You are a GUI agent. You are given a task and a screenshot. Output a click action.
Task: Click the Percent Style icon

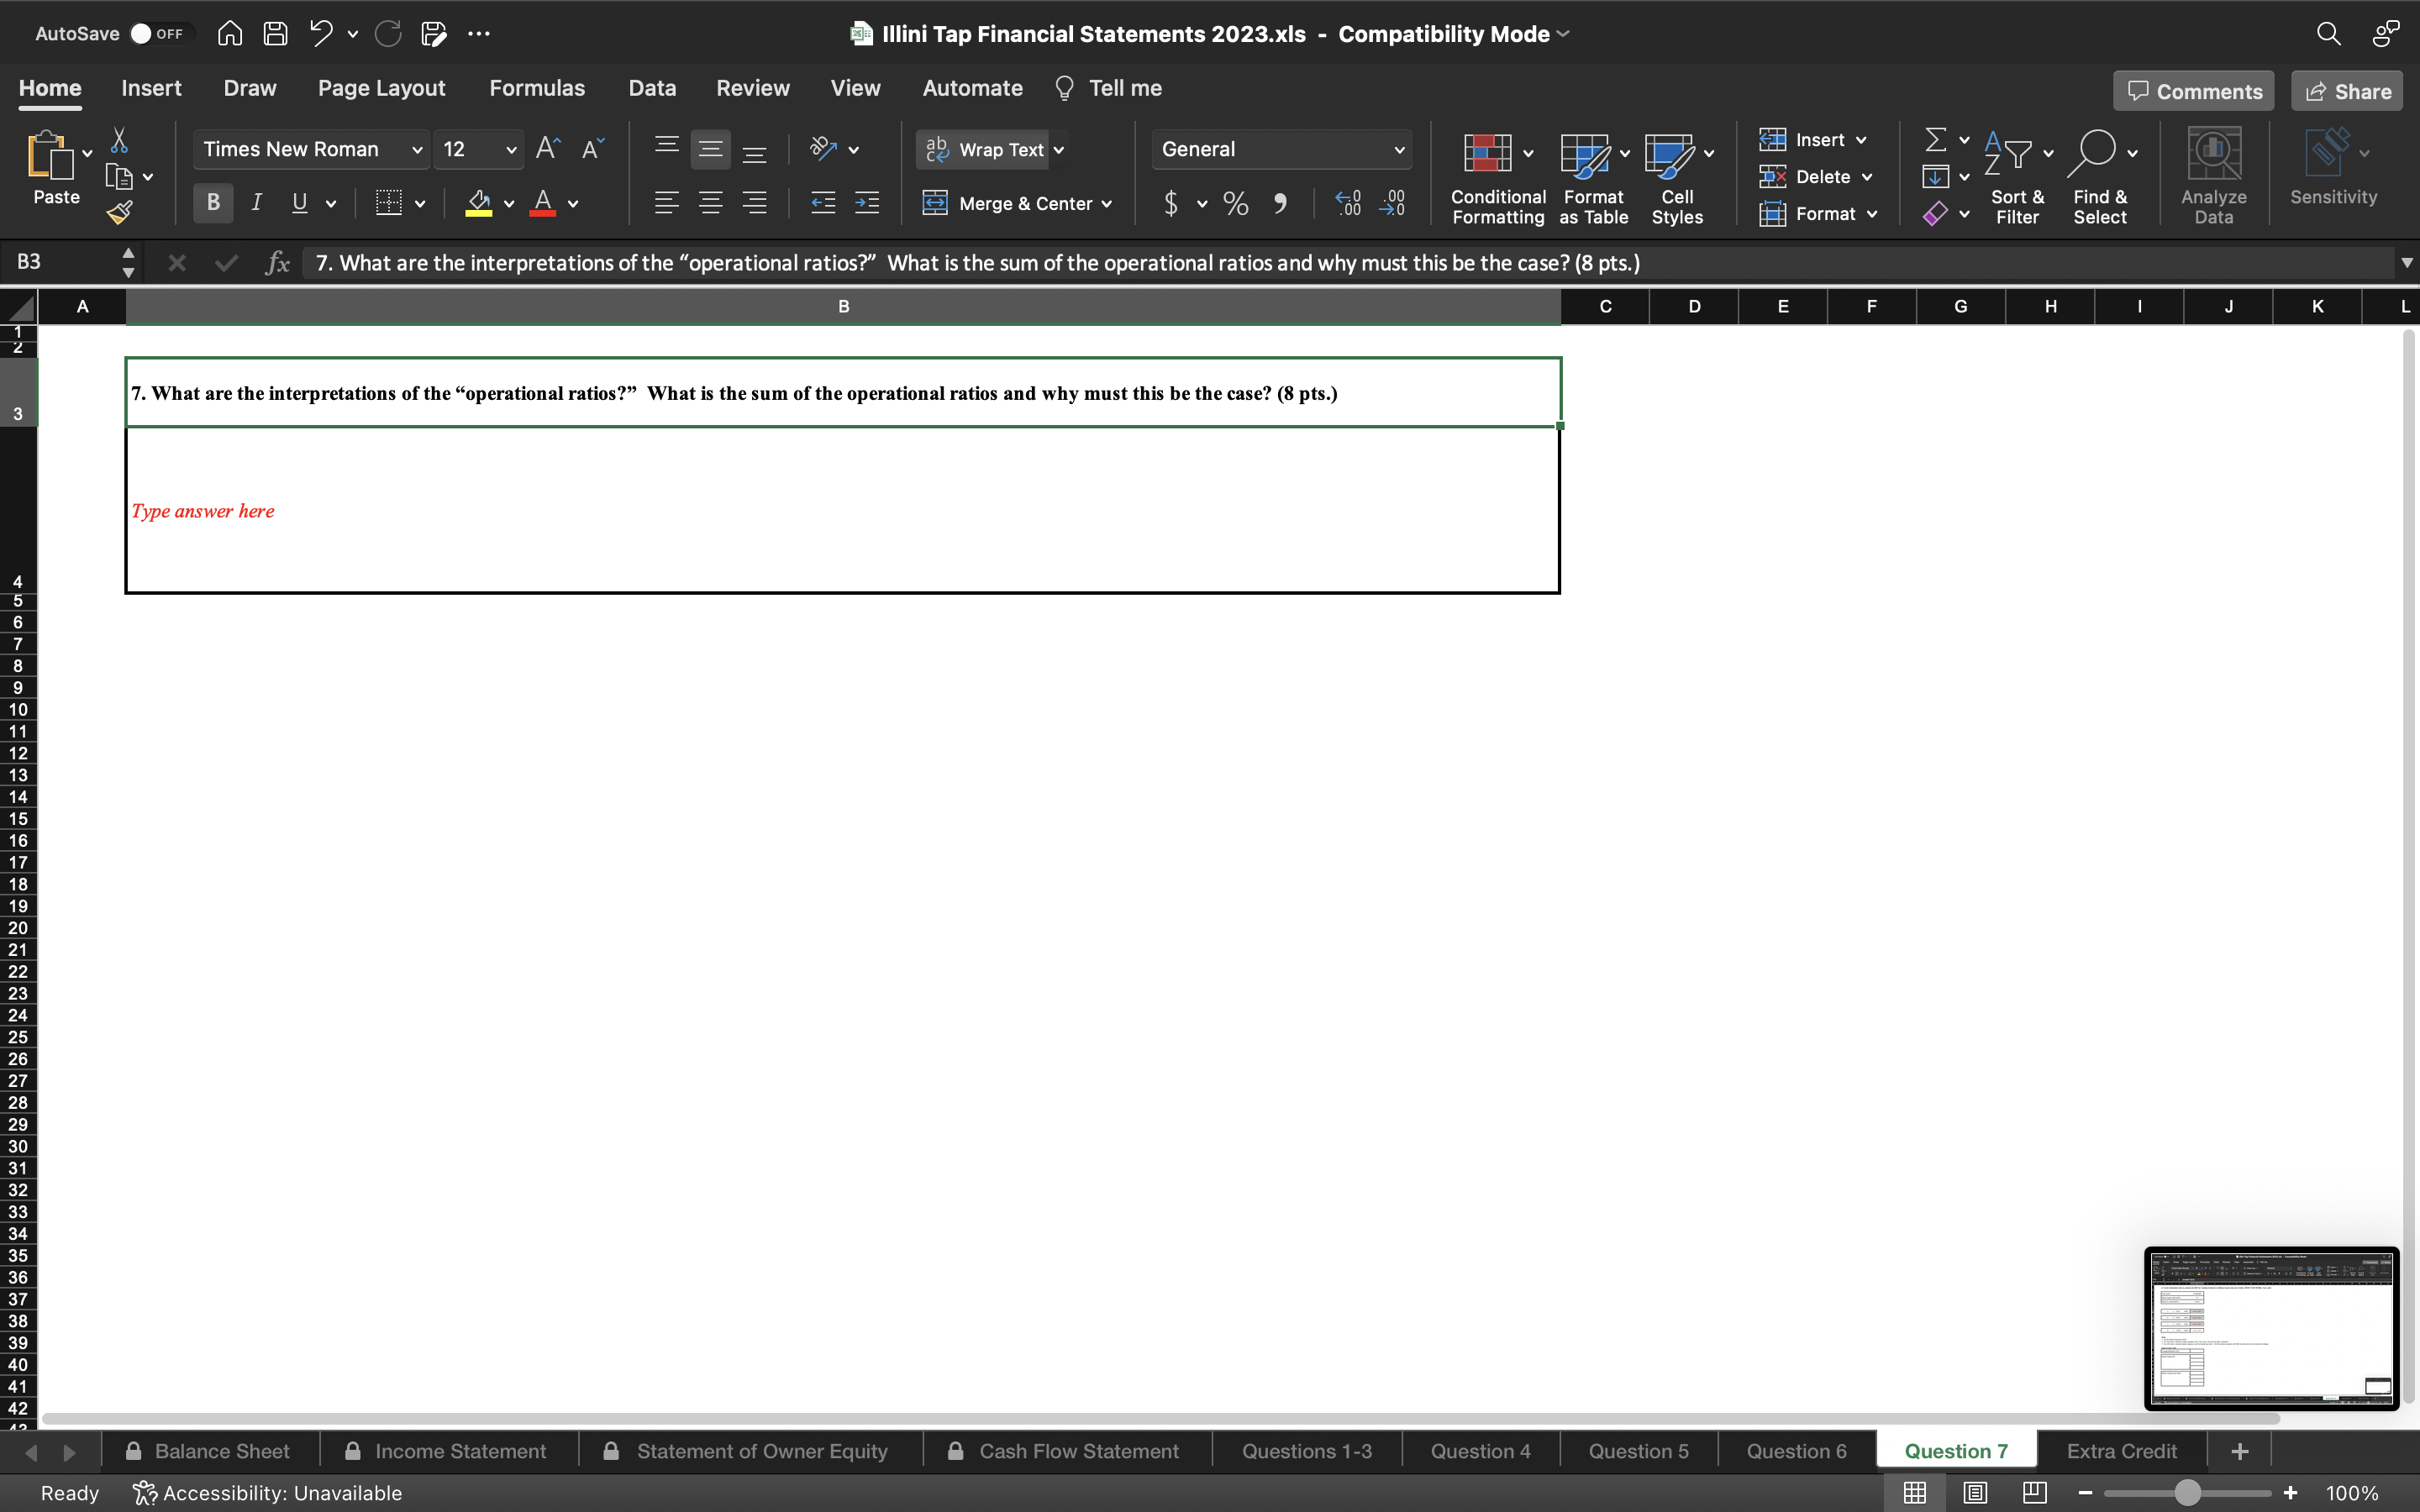pyautogui.click(x=1235, y=204)
